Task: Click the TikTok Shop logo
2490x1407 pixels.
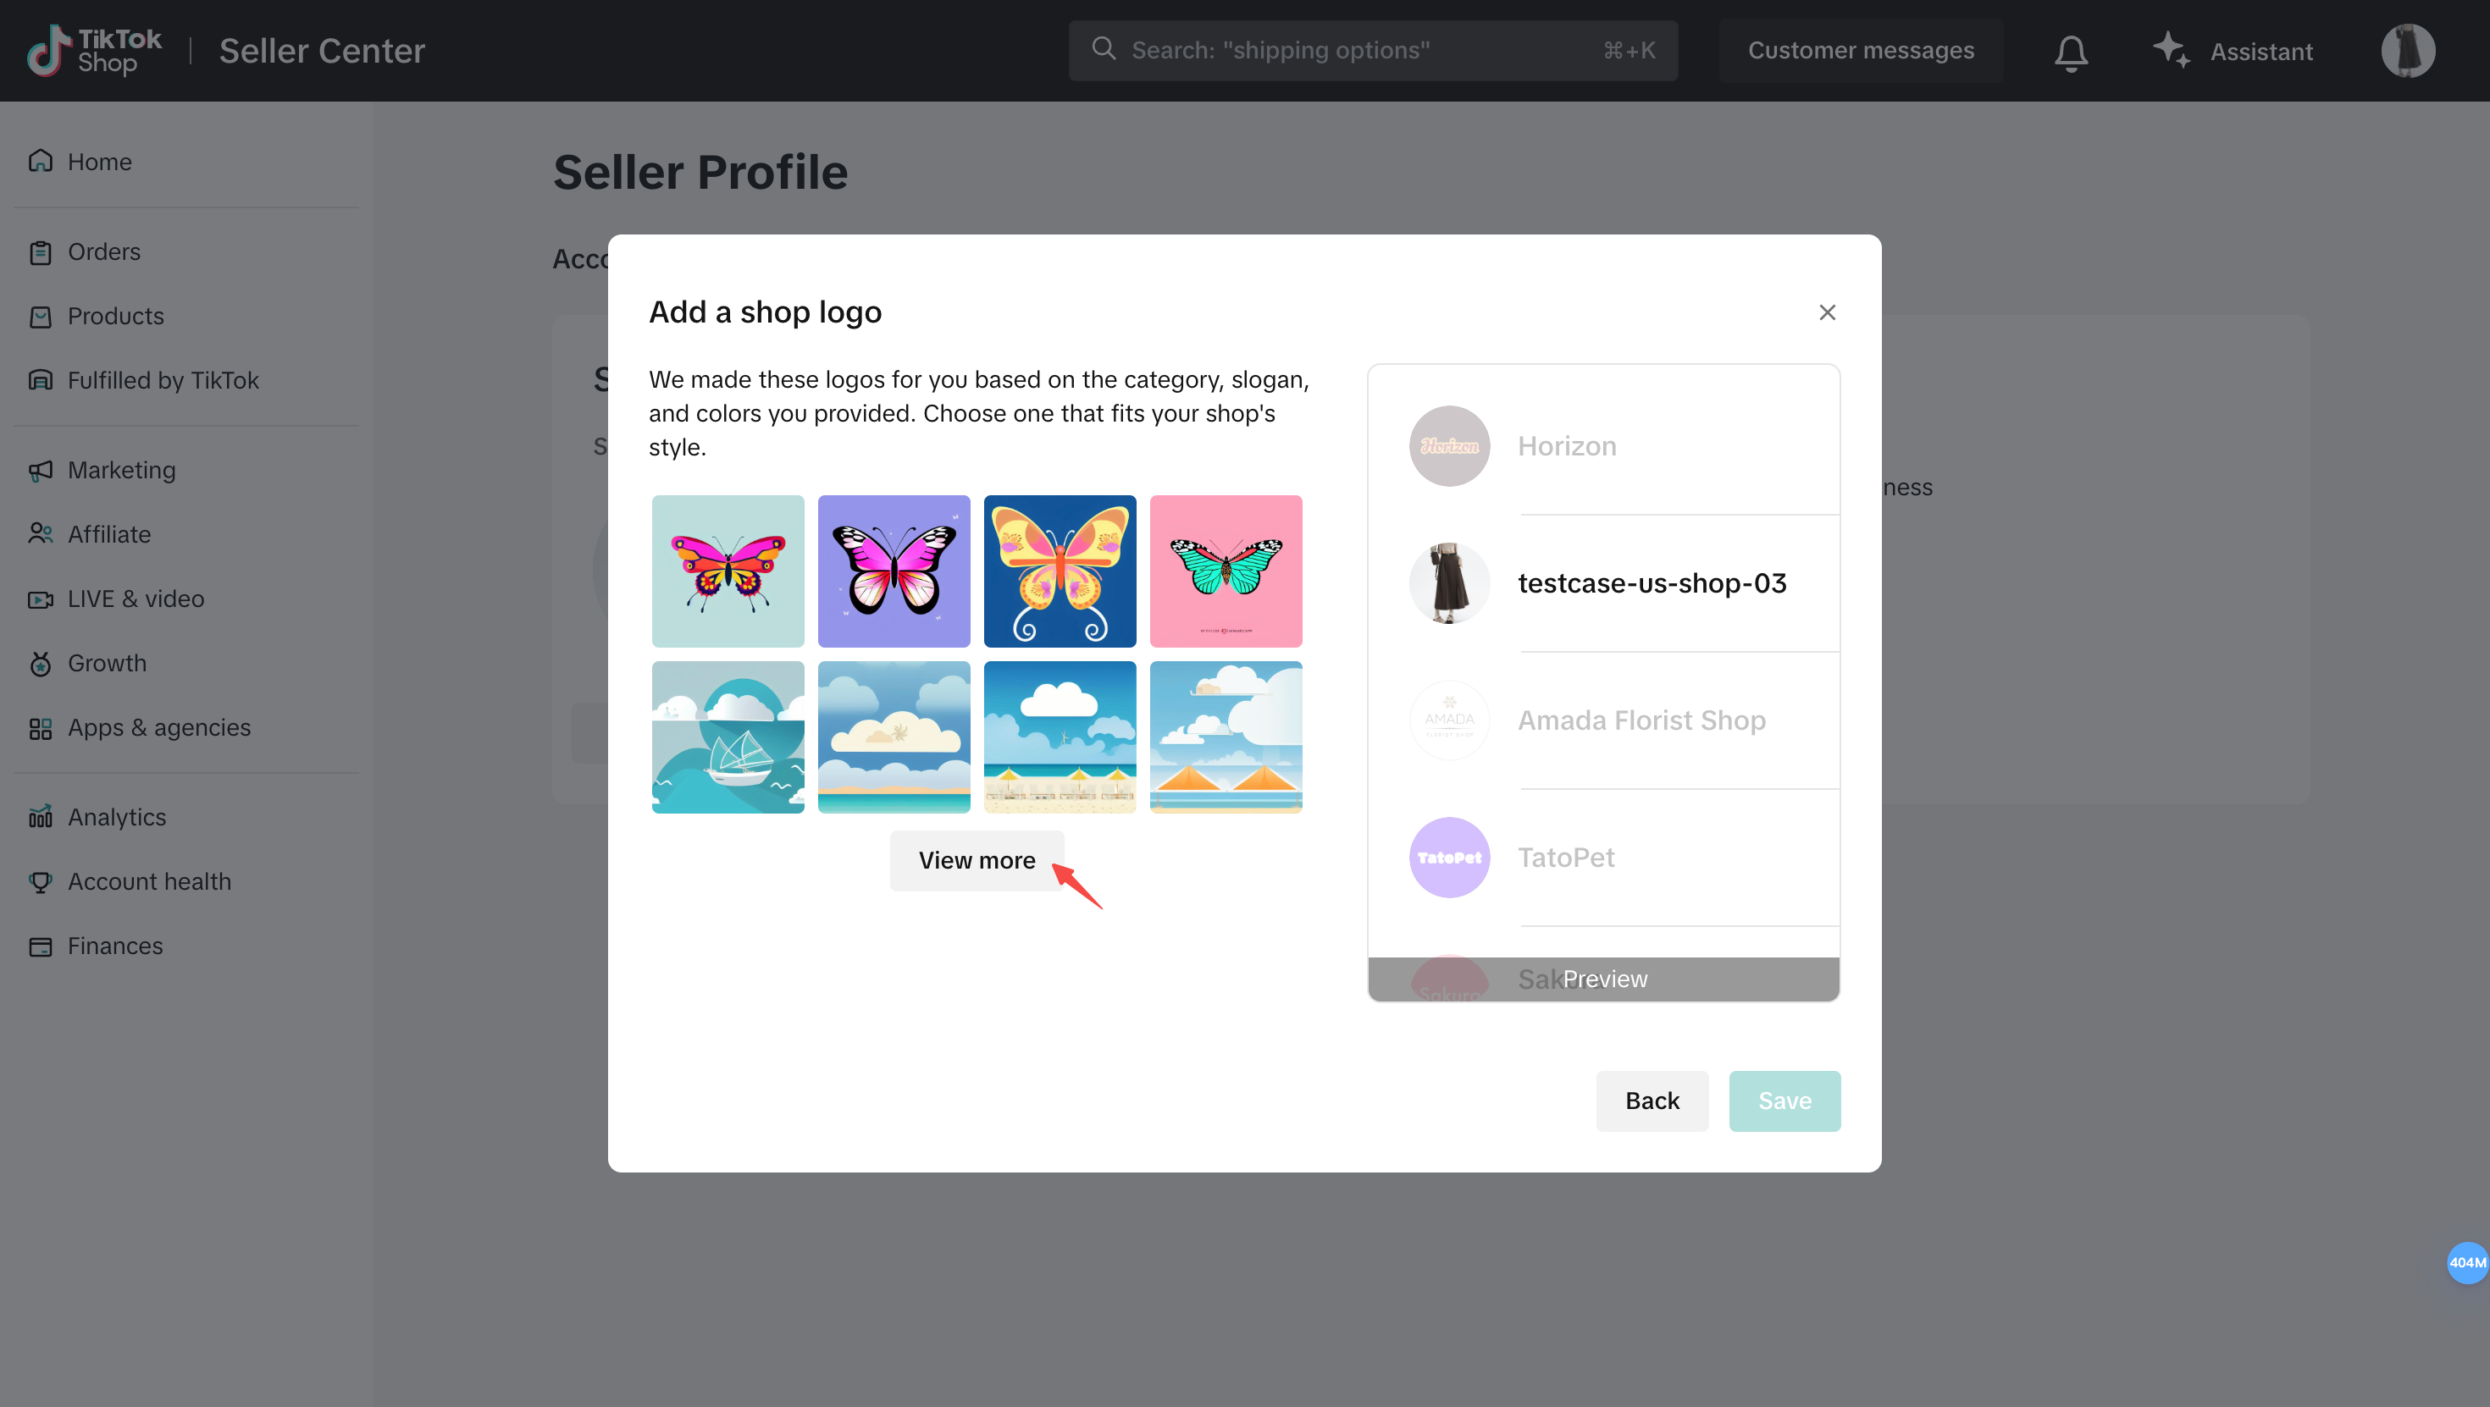Action: click(x=95, y=50)
